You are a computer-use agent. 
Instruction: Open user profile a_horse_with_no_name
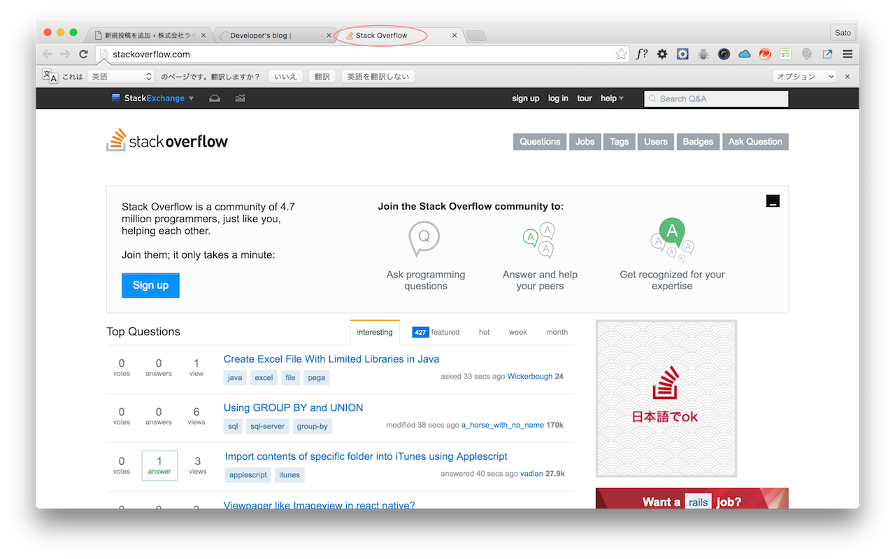(x=503, y=425)
